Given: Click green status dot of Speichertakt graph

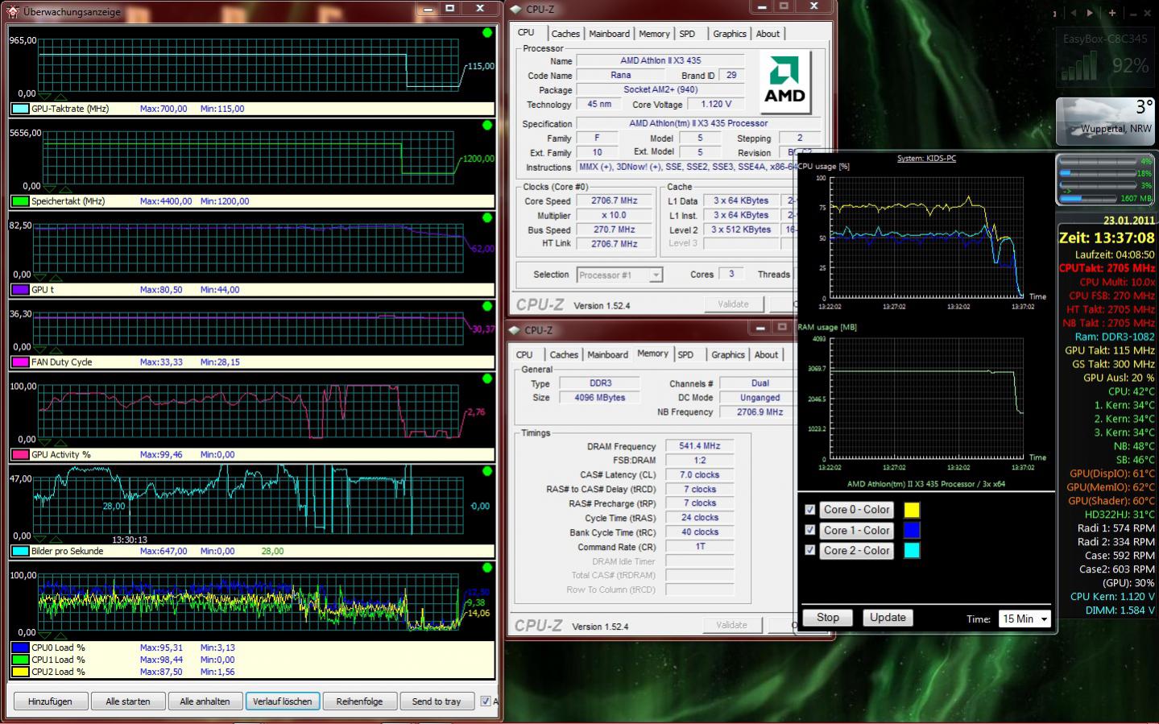Looking at the screenshot, I should 487,126.
